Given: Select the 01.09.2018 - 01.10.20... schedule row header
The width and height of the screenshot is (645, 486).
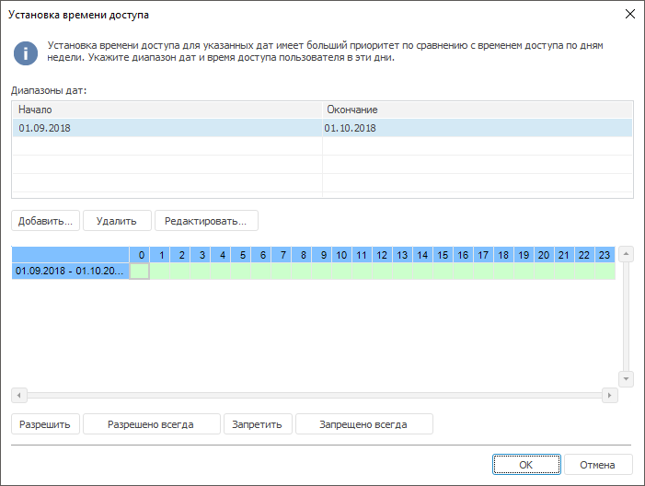Looking at the screenshot, I should pyautogui.click(x=70, y=272).
